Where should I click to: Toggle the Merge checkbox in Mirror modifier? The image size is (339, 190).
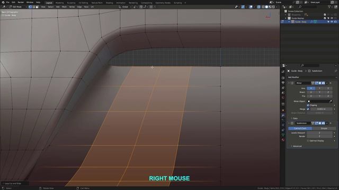pyautogui.click(x=308, y=109)
